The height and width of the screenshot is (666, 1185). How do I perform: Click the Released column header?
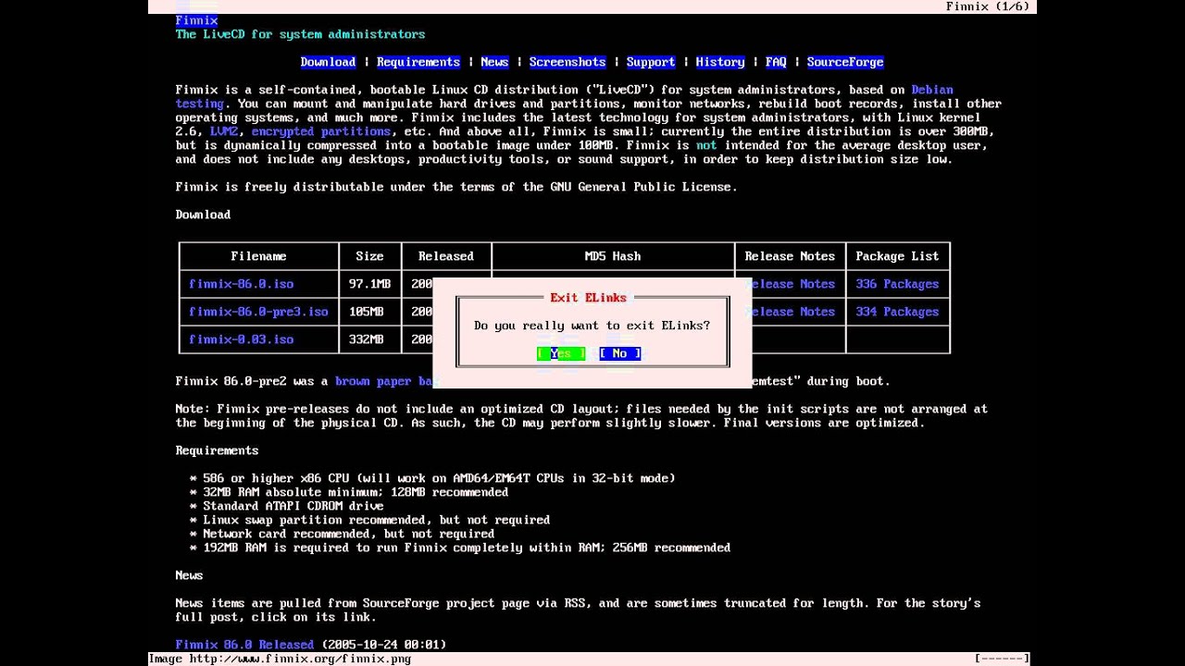point(445,256)
